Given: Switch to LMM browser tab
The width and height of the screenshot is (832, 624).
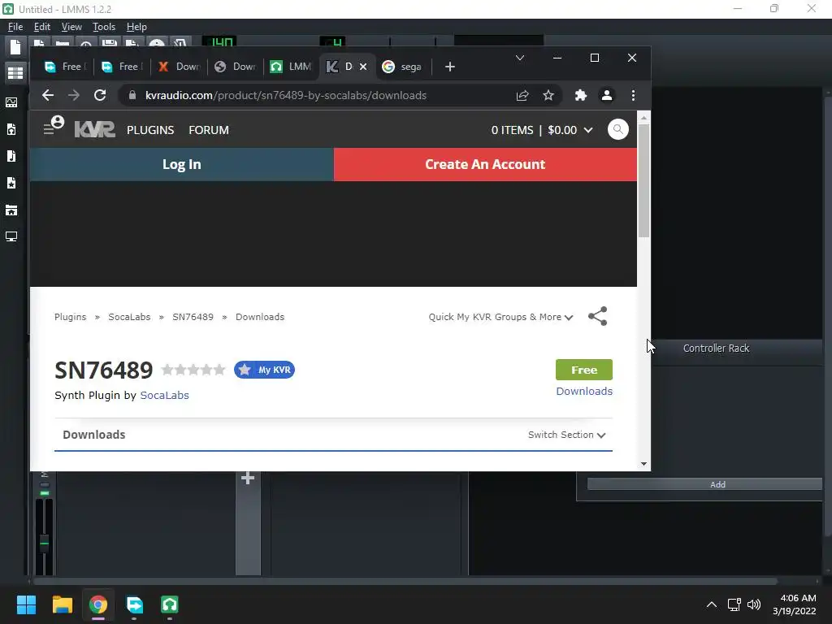Looking at the screenshot, I should coord(291,67).
